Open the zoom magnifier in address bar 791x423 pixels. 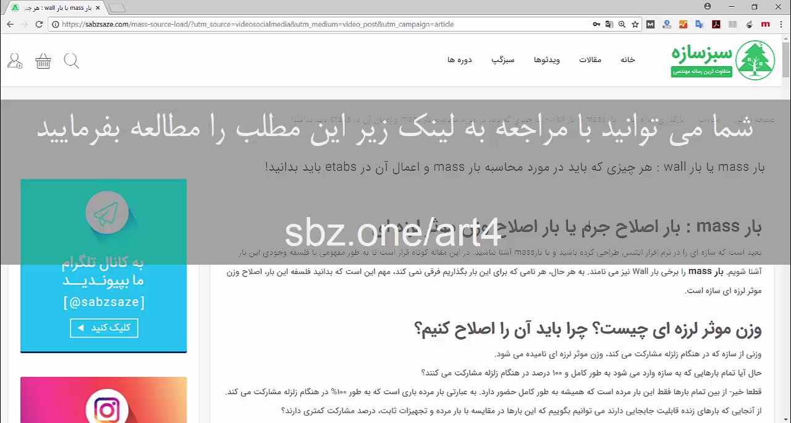coord(622,24)
